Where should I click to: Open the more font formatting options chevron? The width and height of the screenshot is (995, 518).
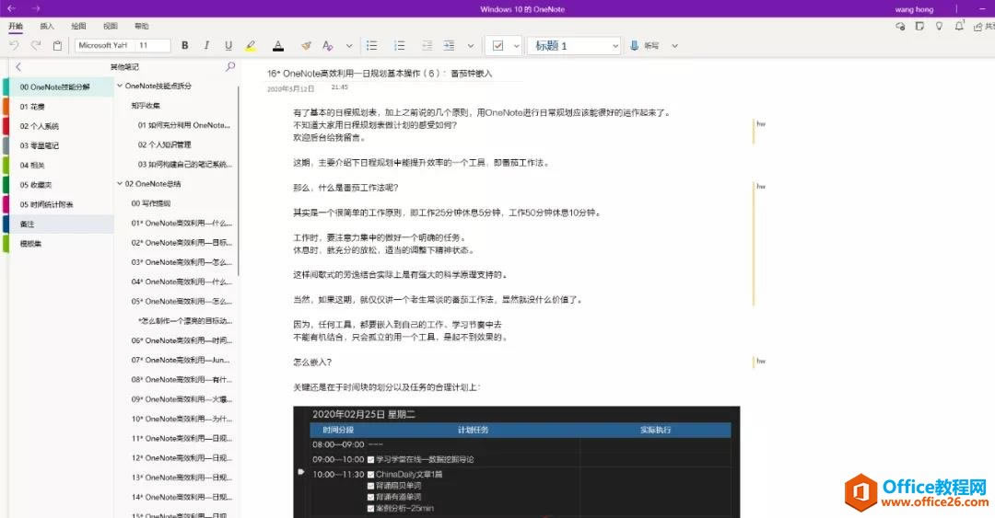click(349, 46)
